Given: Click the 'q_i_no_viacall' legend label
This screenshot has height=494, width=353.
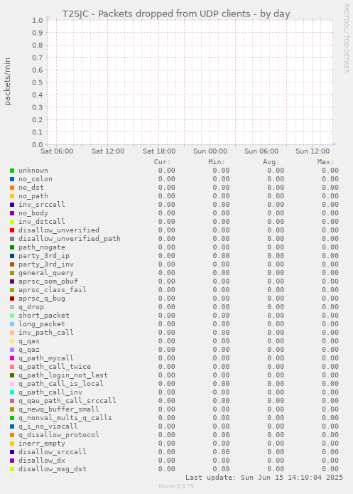Looking at the screenshot, I should [48, 426].
